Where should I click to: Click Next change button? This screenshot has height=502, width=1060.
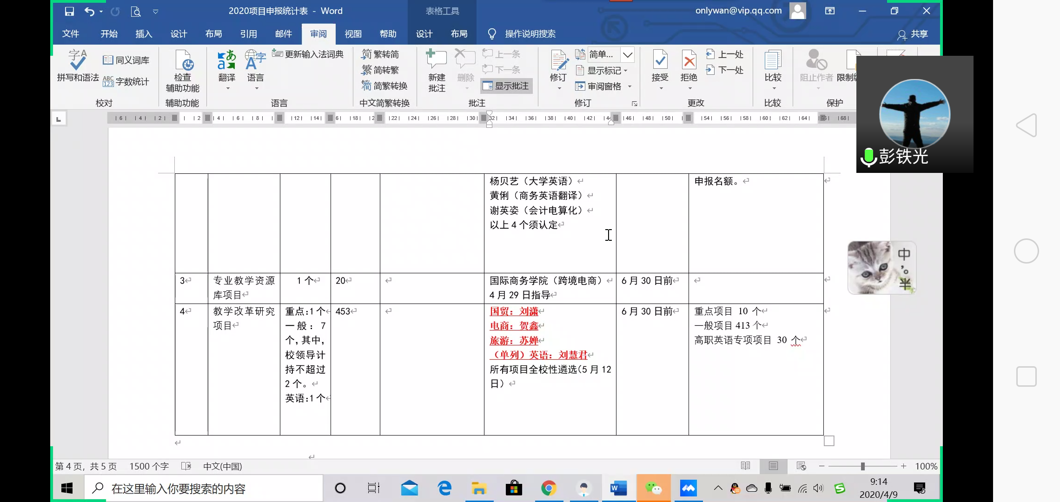pos(725,70)
